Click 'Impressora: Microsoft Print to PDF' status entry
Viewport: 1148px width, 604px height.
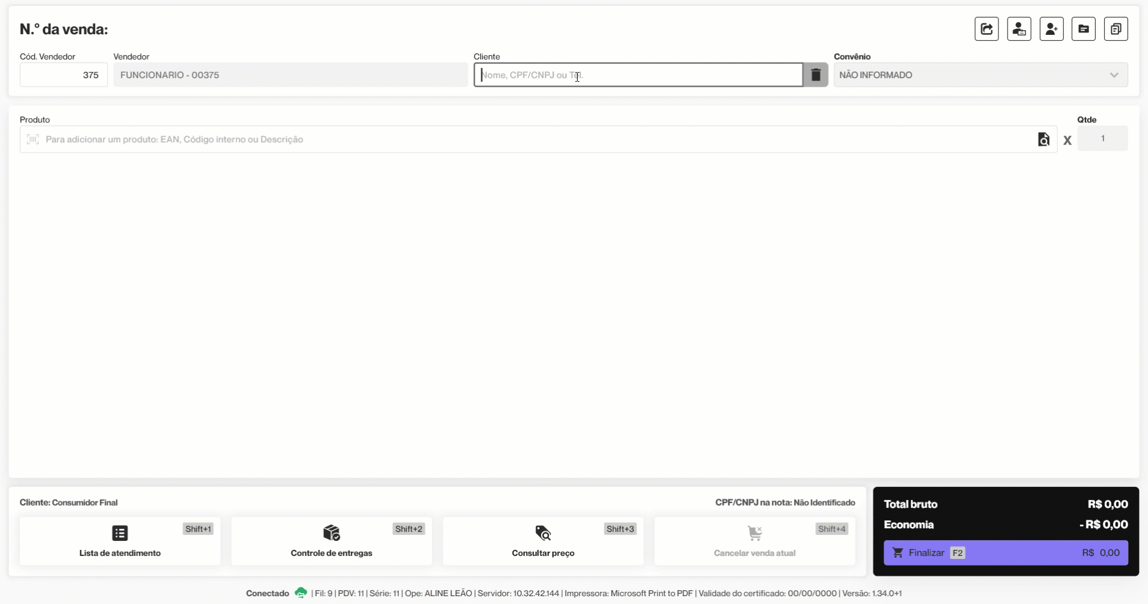click(x=629, y=593)
